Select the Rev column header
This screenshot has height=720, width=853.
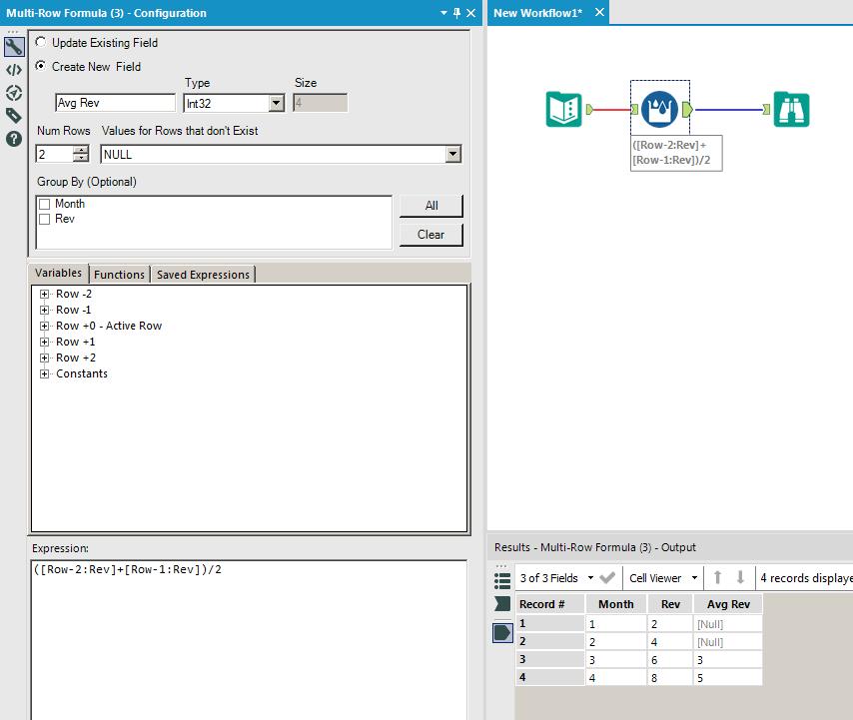click(x=670, y=604)
